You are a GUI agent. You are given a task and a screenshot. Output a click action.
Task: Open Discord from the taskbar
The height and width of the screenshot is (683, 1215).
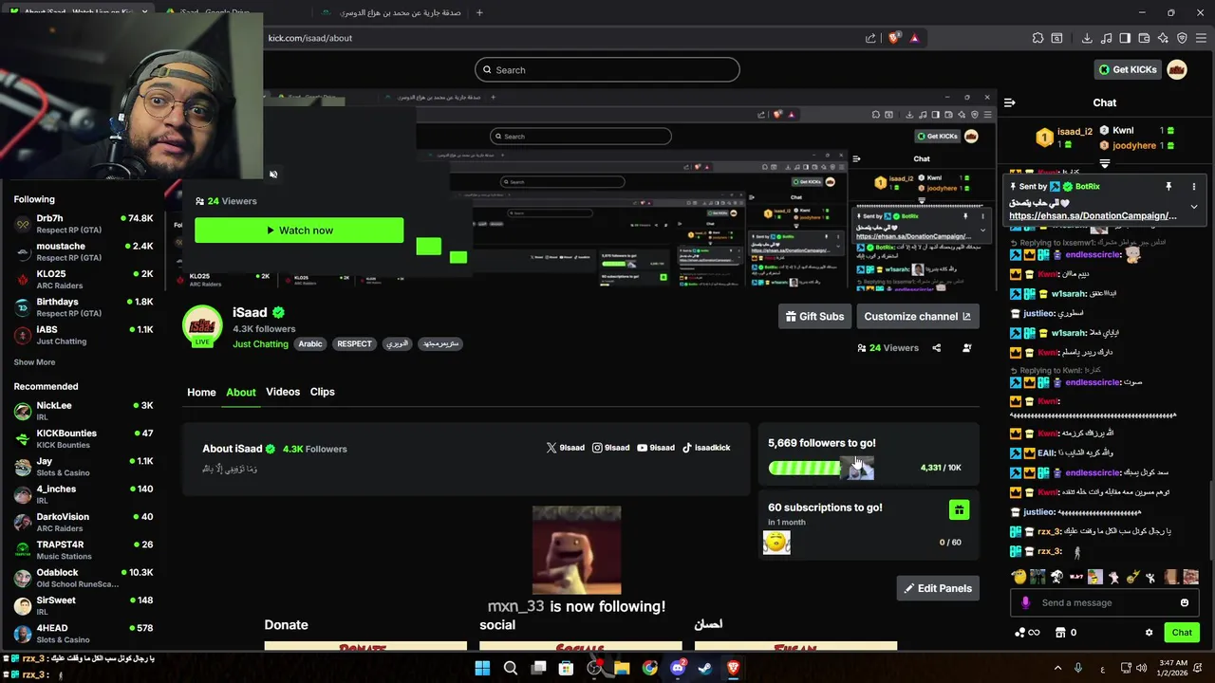click(x=678, y=668)
